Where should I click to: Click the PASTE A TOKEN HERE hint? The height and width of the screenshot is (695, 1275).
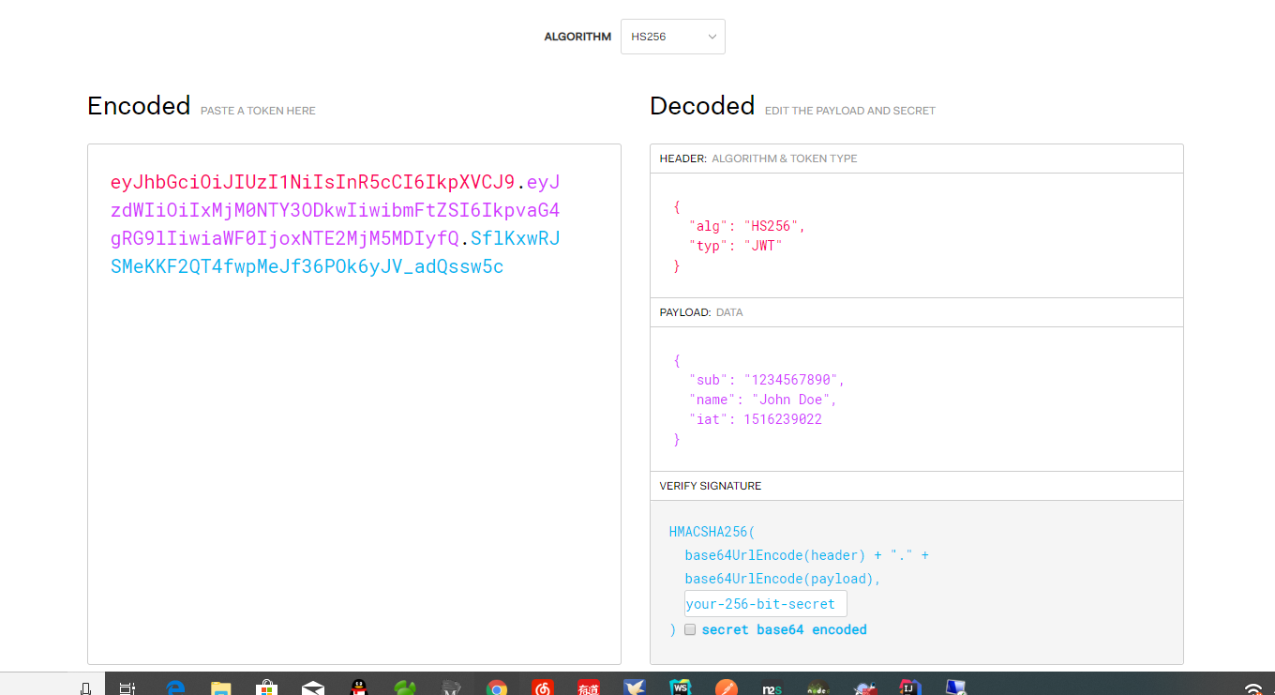258,111
